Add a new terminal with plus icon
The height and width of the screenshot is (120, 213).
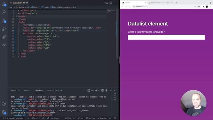tap(96, 90)
